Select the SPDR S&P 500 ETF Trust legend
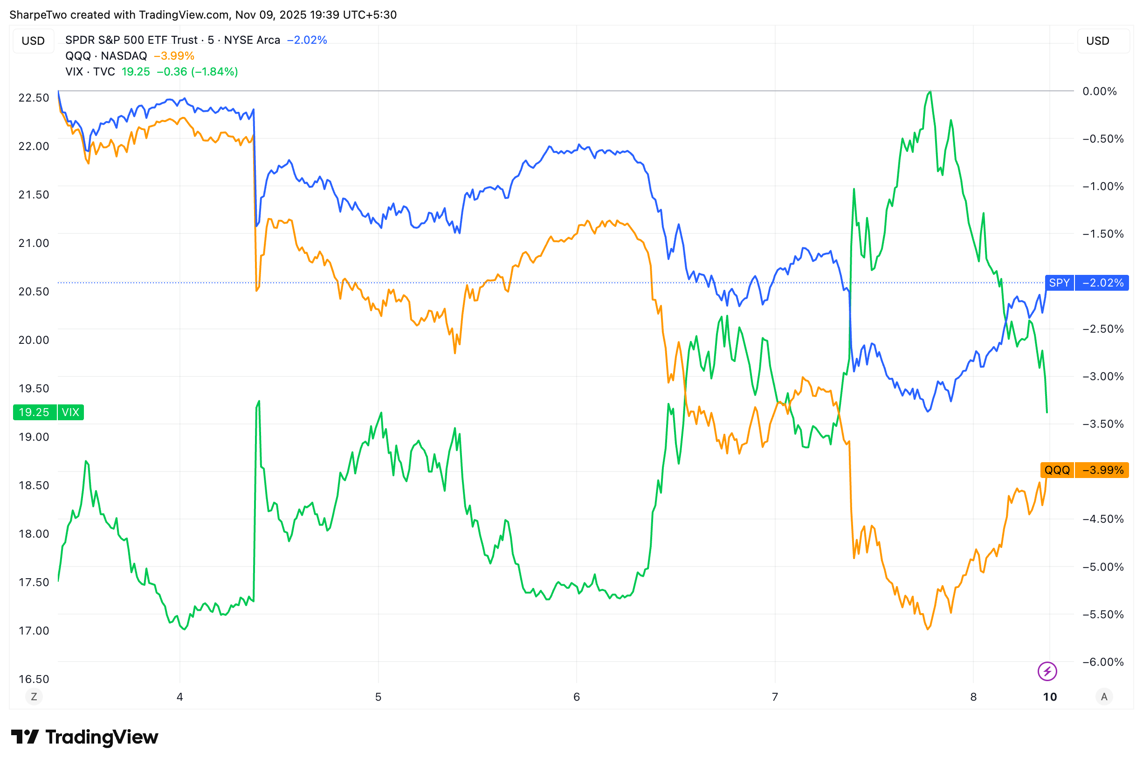 tap(172, 40)
